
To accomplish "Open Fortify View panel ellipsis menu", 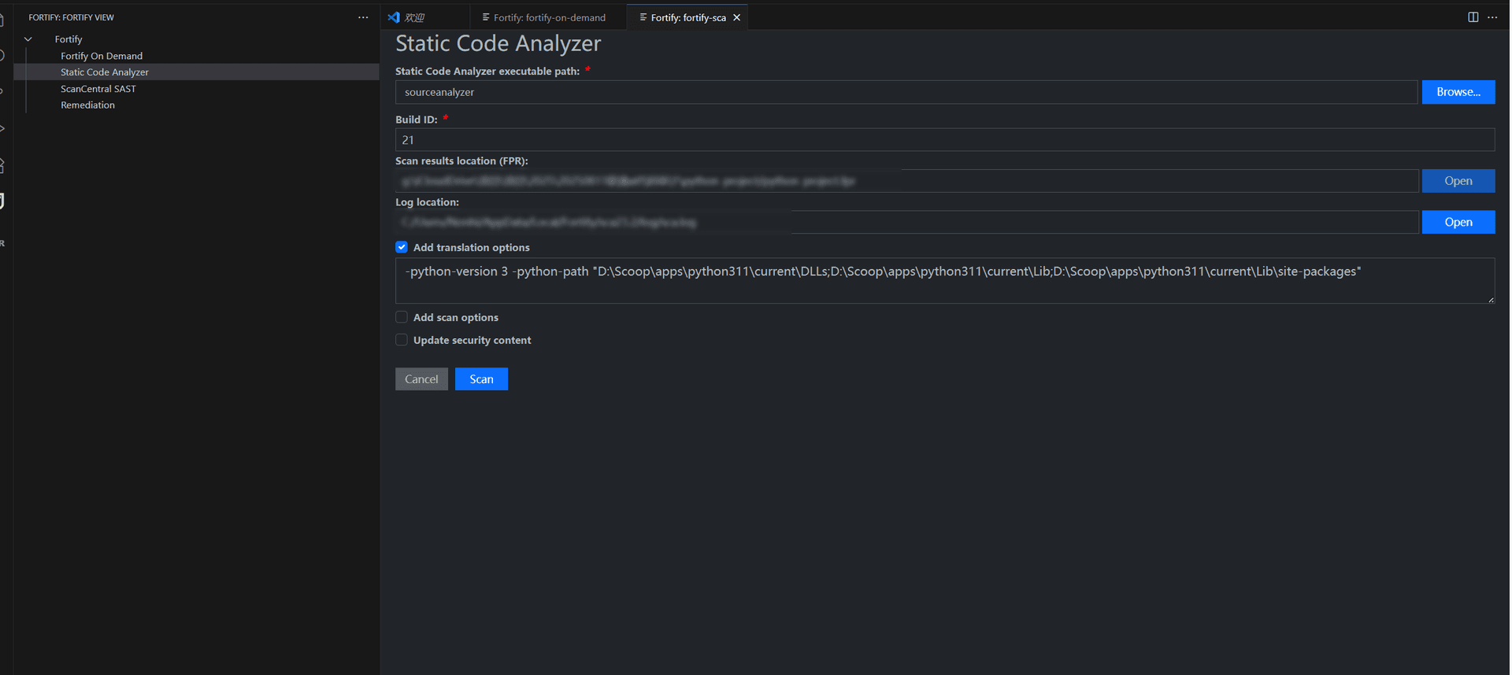I will pos(363,17).
